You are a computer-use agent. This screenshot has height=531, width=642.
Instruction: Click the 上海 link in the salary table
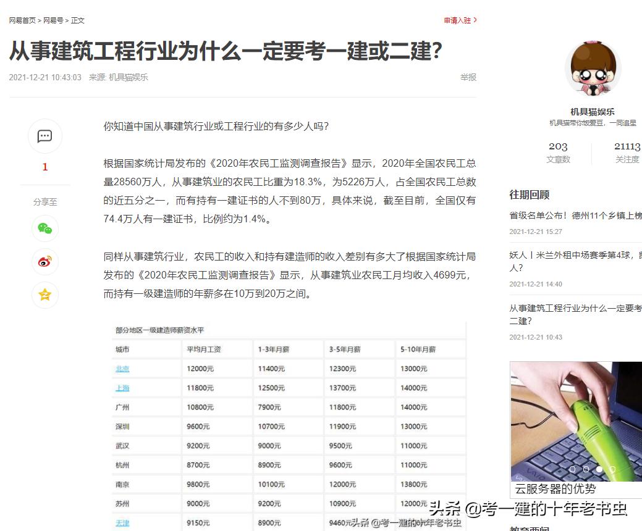pyautogui.click(x=122, y=389)
